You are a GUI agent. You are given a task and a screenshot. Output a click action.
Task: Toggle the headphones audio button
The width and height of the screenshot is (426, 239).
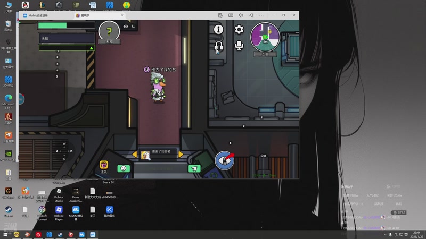(x=219, y=46)
